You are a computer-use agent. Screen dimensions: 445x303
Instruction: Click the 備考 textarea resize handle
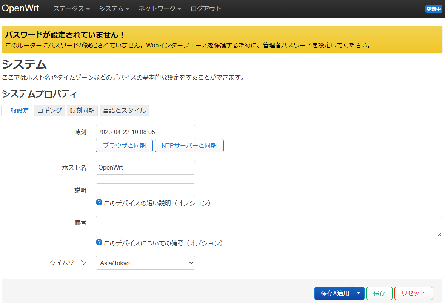click(x=439, y=234)
